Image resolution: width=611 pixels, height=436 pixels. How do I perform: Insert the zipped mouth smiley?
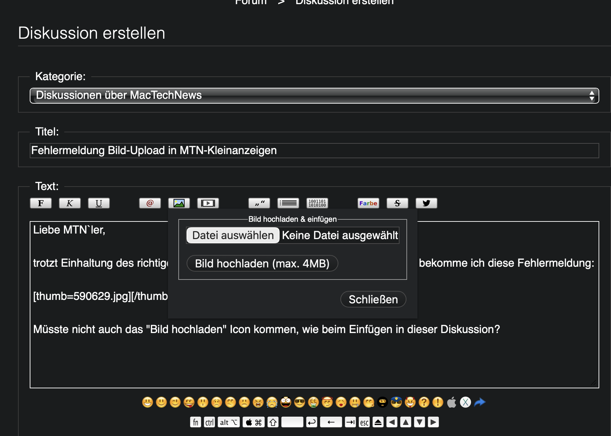tap(355, 402)
